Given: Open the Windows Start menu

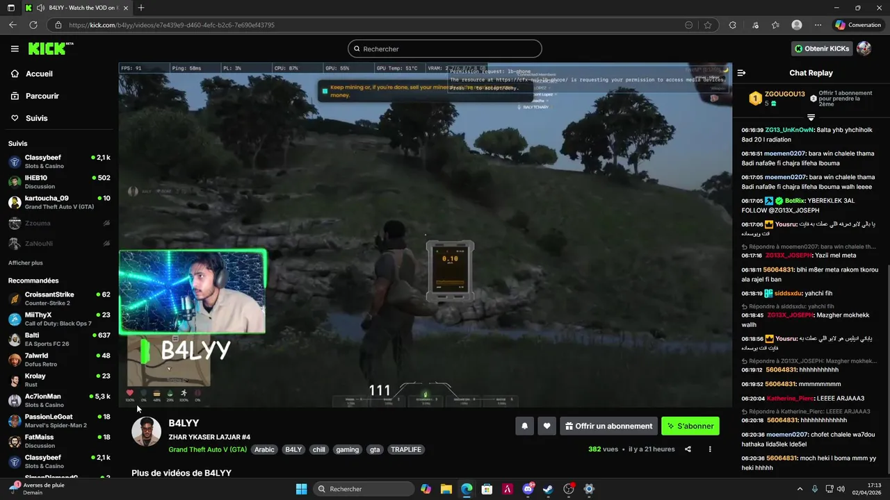Looking at the screenshot, I should point(301,489).
